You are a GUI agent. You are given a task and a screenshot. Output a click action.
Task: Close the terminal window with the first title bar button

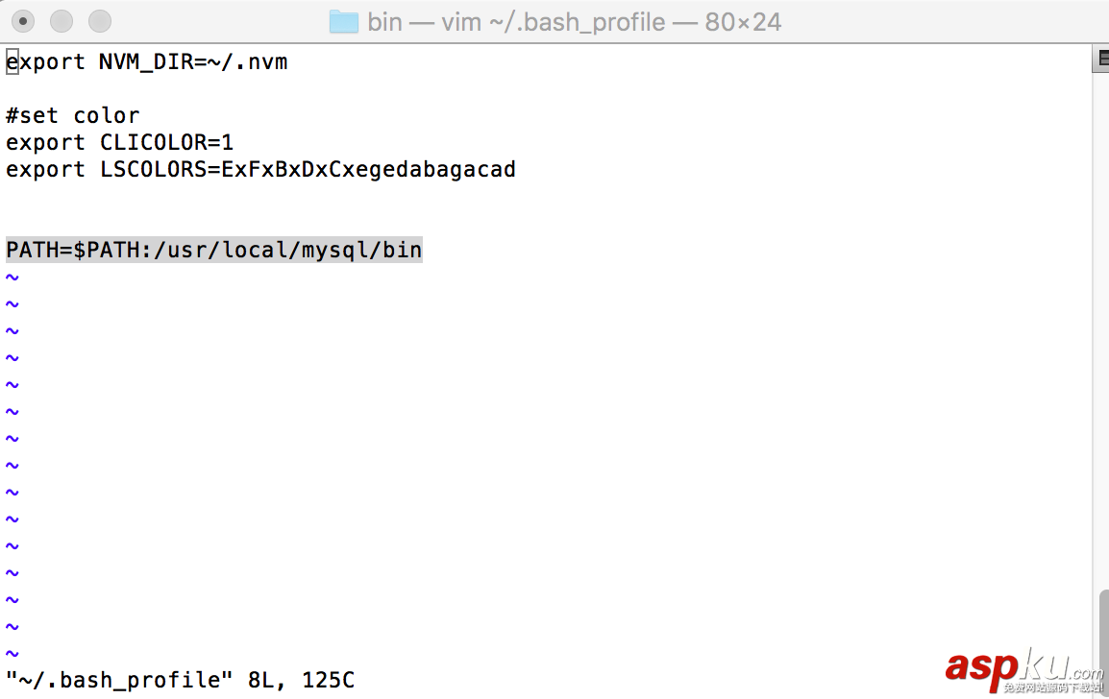[x=23, y=20]
